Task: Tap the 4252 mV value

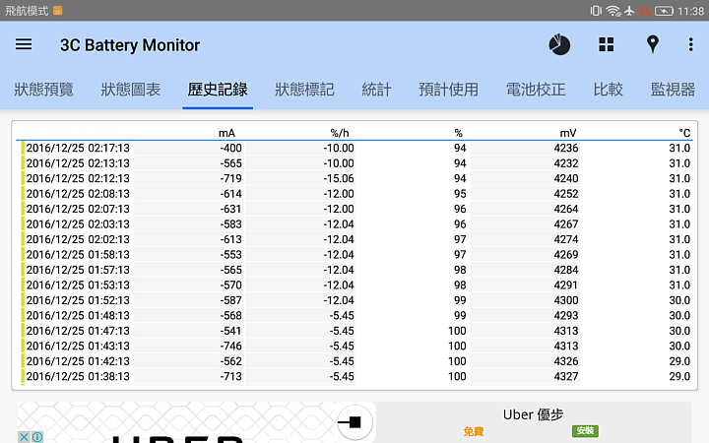Action: point(565,194)
